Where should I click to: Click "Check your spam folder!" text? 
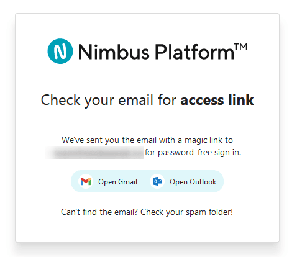186,212
